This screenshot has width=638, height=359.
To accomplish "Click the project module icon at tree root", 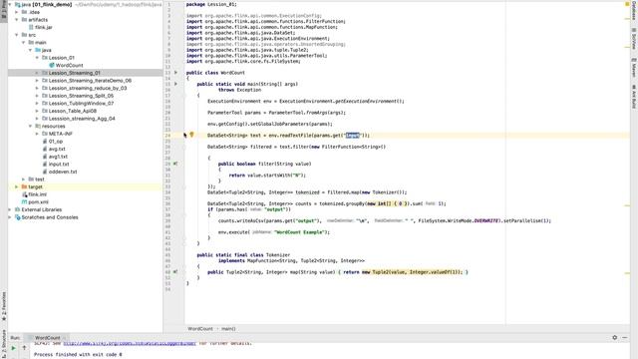I will pos(18,4).
